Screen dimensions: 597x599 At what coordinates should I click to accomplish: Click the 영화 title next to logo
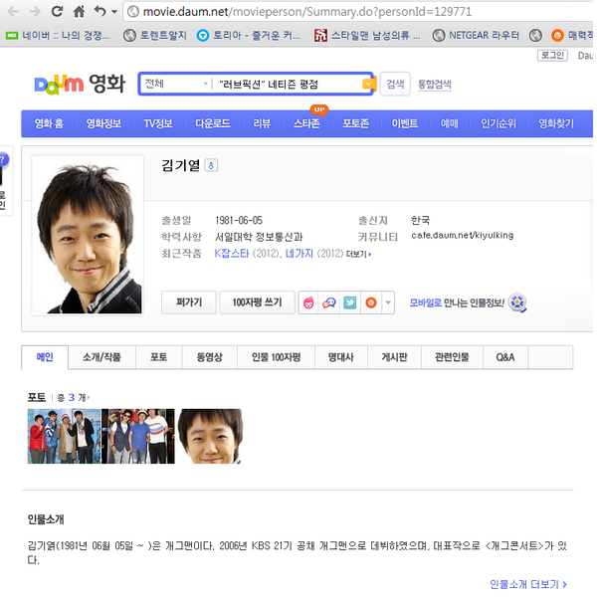click(107, 84)
